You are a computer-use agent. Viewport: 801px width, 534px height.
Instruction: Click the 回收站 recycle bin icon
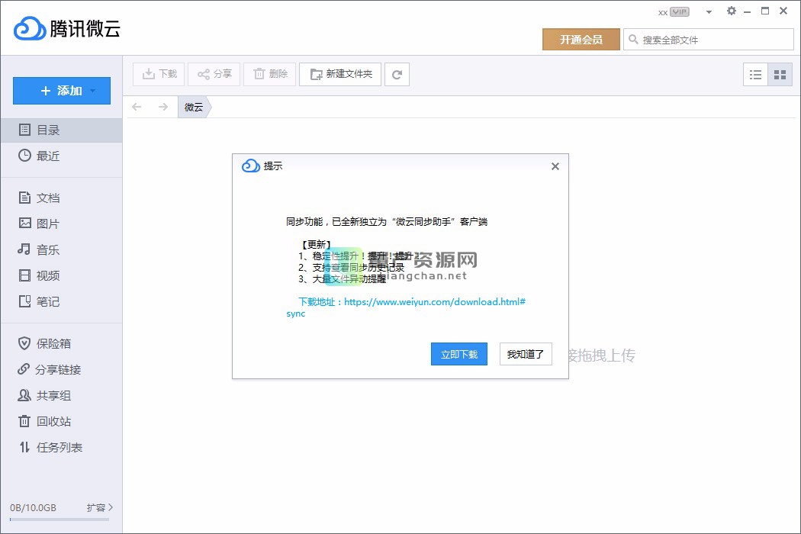(24, 421)
